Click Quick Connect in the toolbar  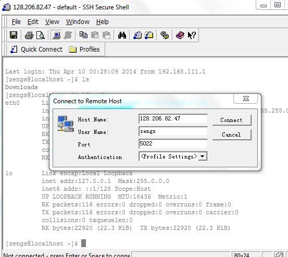coord(36,50)
